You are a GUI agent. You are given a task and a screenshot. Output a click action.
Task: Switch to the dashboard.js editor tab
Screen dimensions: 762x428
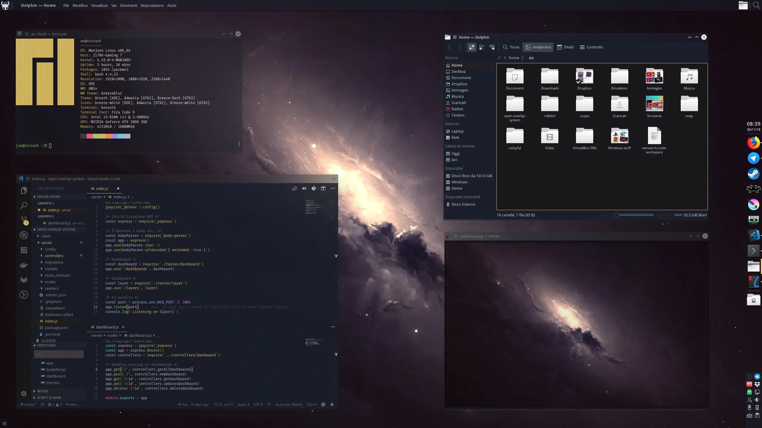[x=107, y=327]
